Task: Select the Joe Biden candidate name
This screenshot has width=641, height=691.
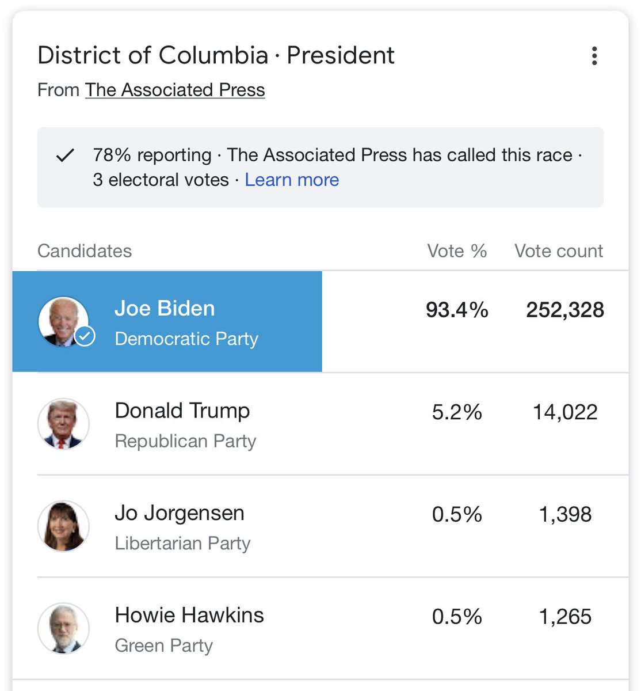Action: 165,309
